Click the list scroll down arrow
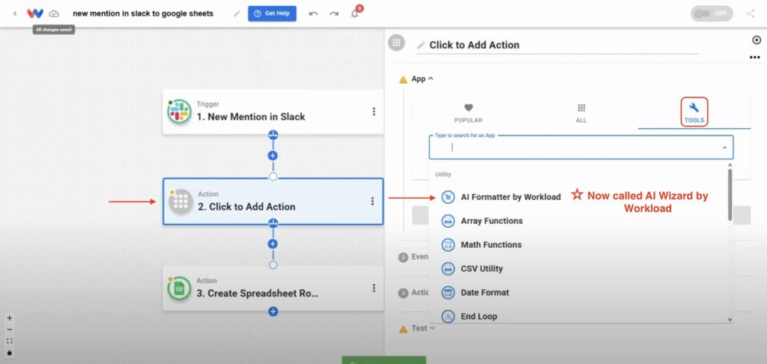This screenshot has height=364, width=767. [730, 320]
